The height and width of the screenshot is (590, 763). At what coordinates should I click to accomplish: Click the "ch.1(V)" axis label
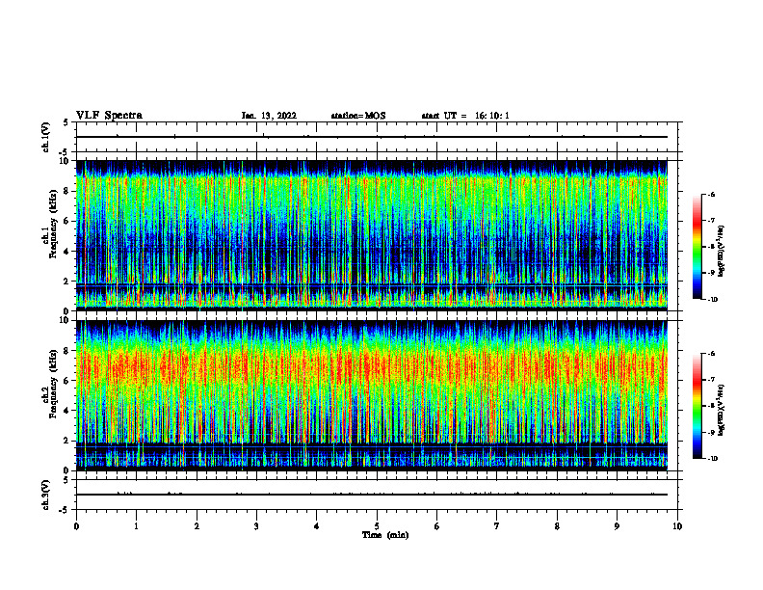(45, 137)
